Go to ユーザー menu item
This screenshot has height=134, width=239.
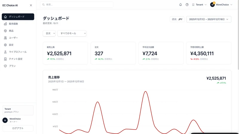tap(18, 38)
